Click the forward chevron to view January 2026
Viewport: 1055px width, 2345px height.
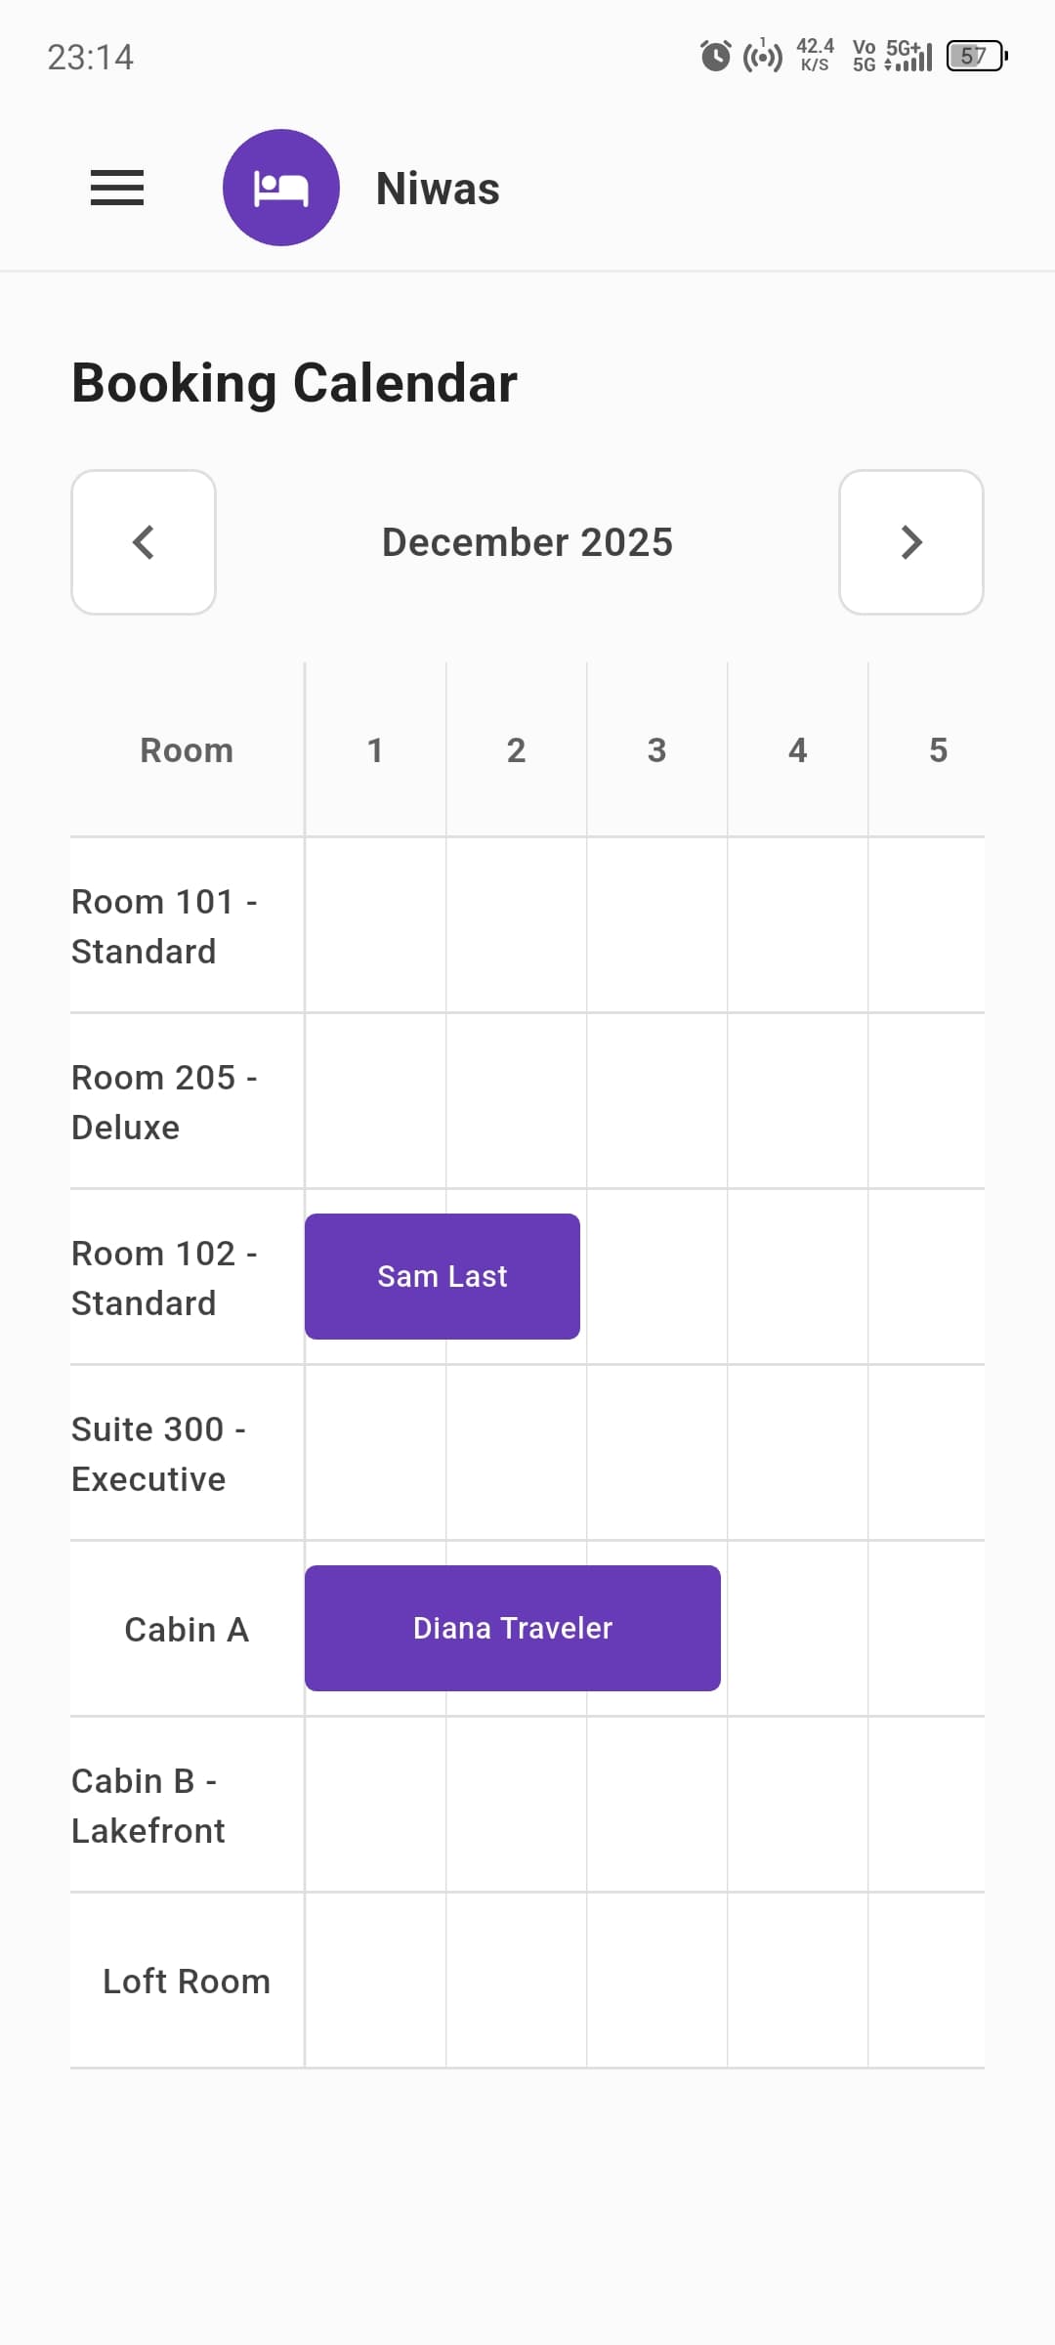coord(911,542)
